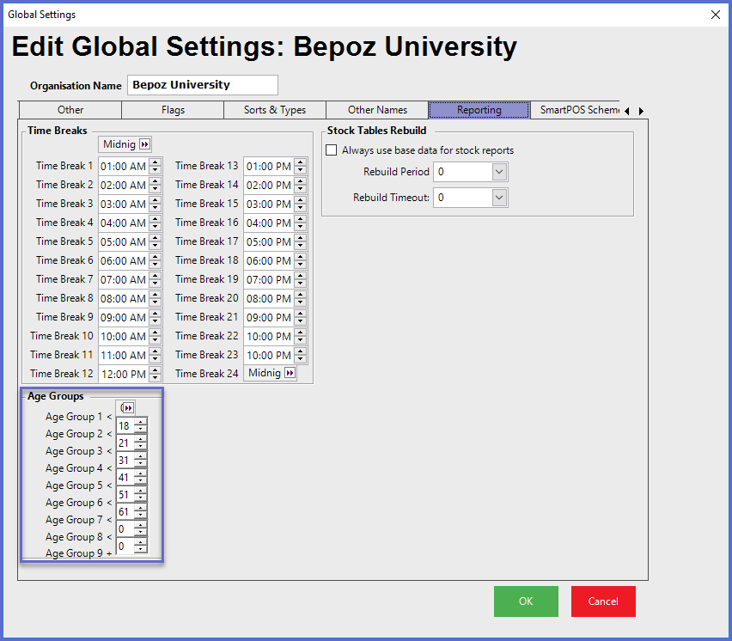Open the Rebuild Timeout dropdown
This screenshot has width=732, height=641.
500,198
